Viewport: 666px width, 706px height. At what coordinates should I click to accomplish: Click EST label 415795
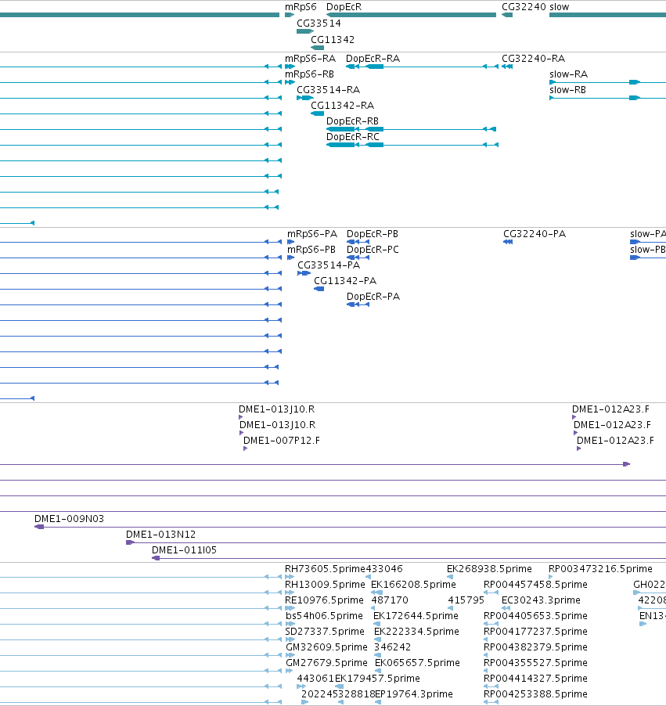466,600
